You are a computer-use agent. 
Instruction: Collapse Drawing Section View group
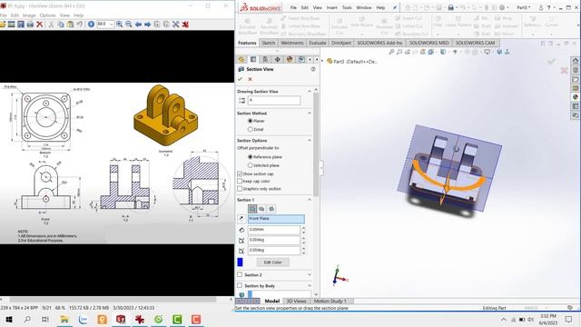pyautogui.click(x=310, y=91)
